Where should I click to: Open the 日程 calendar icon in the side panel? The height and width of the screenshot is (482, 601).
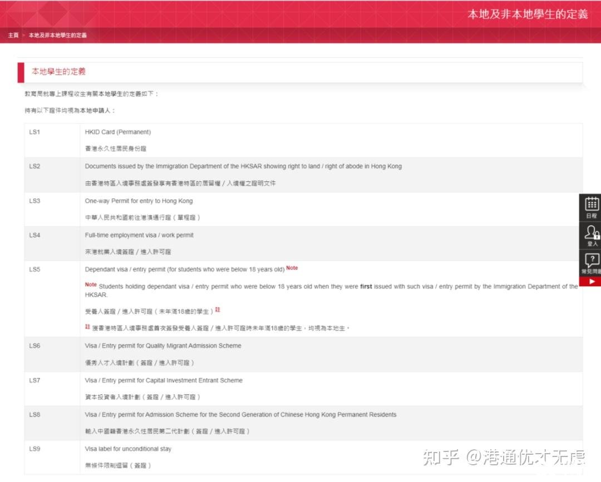coord(591,207)
